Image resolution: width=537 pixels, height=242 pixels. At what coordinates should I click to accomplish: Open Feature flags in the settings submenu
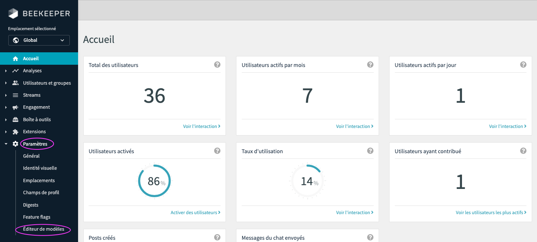point(37,217)
